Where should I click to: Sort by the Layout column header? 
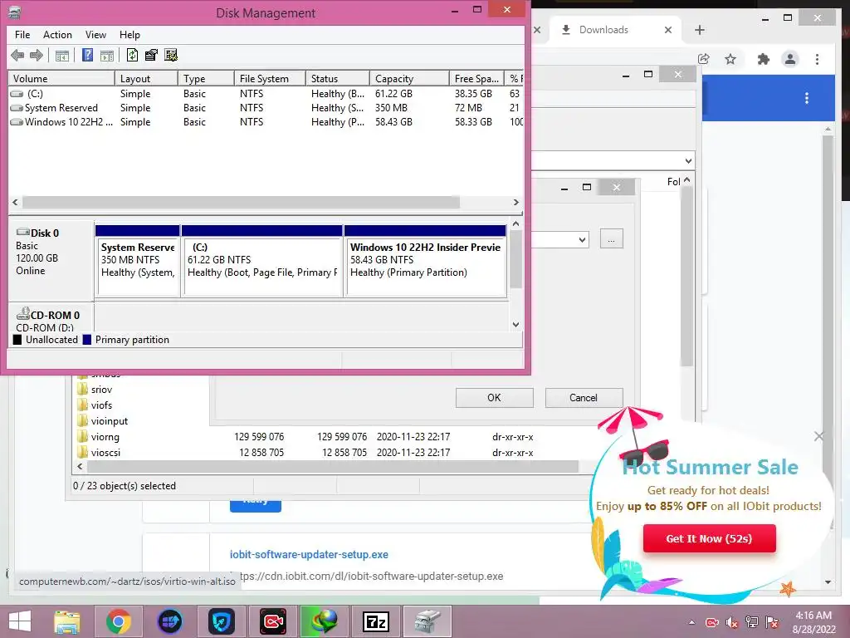tap(146, 79)
